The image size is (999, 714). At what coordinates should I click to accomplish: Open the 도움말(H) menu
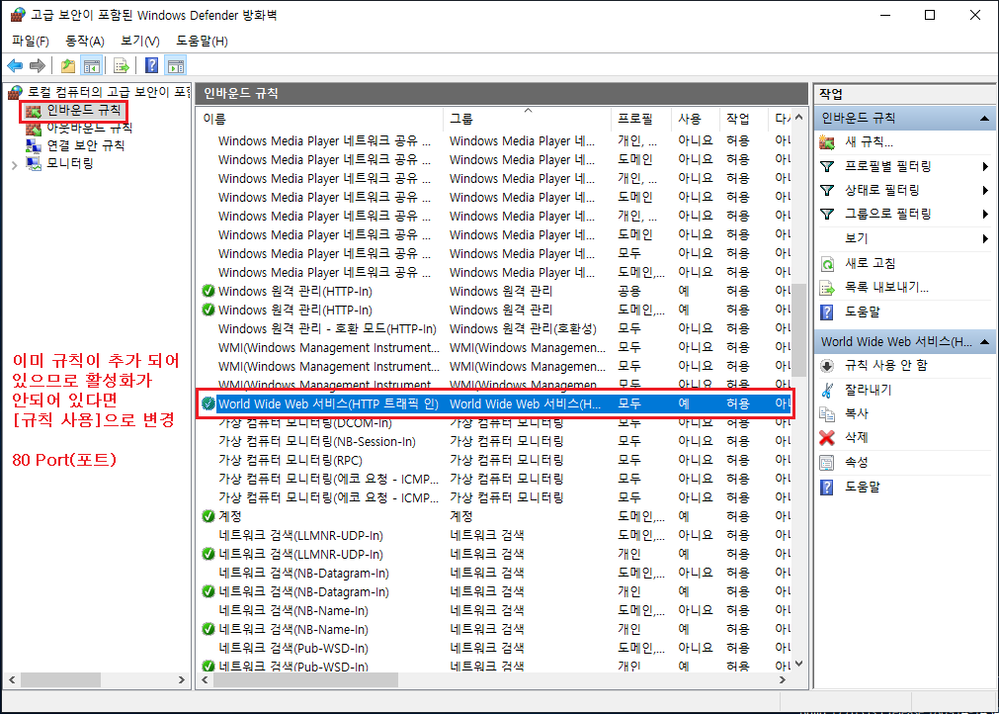pos(202,42)
